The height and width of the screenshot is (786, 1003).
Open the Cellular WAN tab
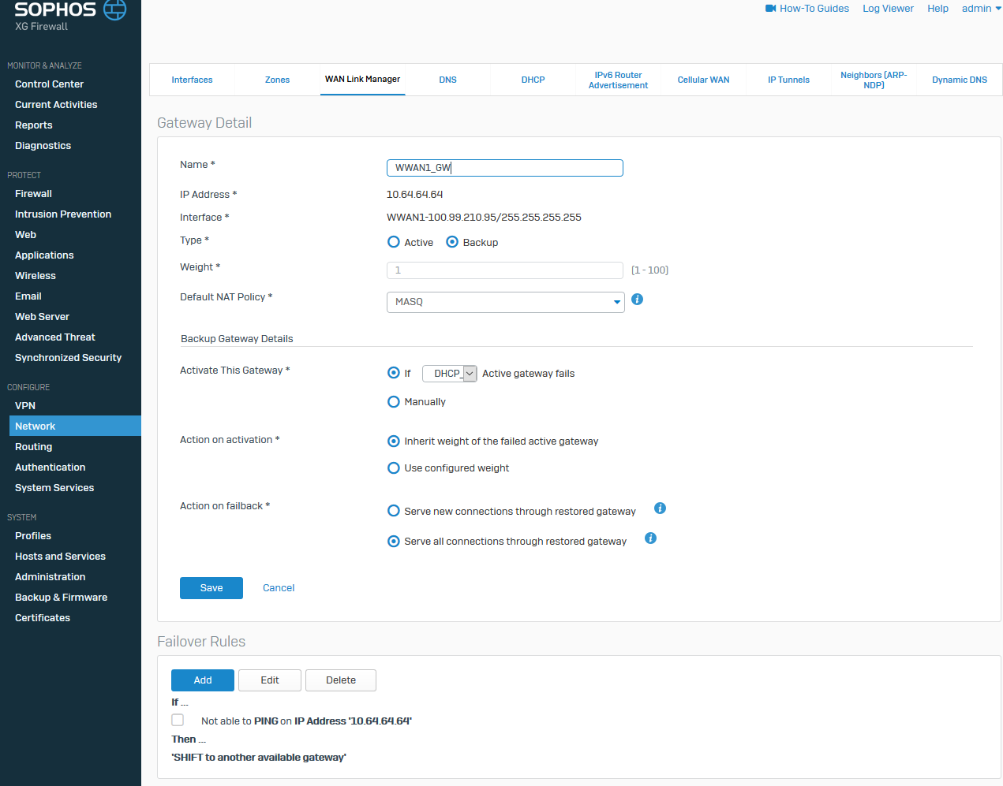pyautogui.click(x=703, y=80)
